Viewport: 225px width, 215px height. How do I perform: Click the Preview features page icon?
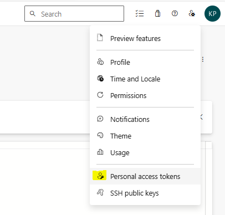click(100, 38)
